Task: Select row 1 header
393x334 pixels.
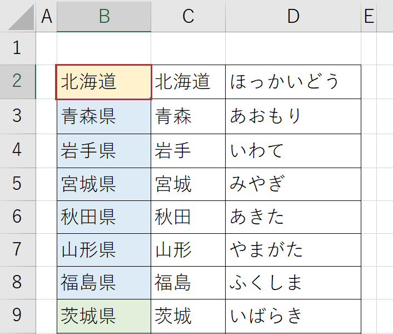Action: [18, 48]
